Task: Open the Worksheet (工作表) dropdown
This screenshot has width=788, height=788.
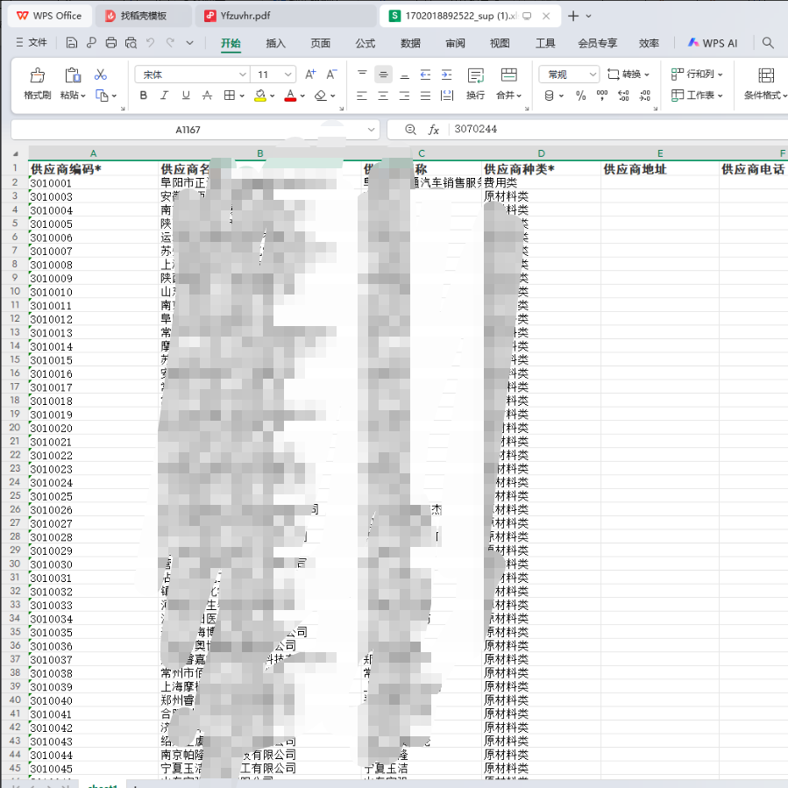Action: click(697, 95)
